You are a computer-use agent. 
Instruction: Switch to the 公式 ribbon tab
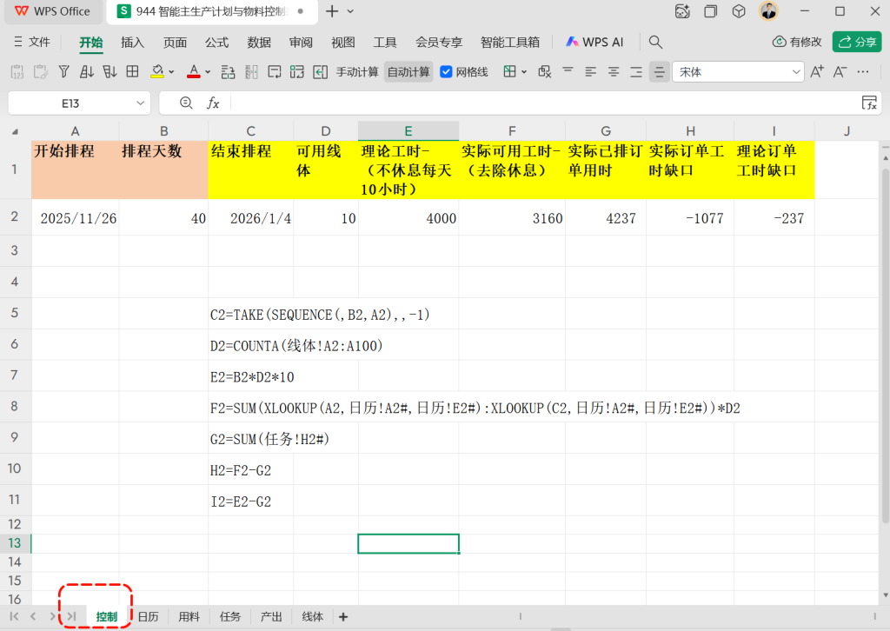(x=216, y=42)
